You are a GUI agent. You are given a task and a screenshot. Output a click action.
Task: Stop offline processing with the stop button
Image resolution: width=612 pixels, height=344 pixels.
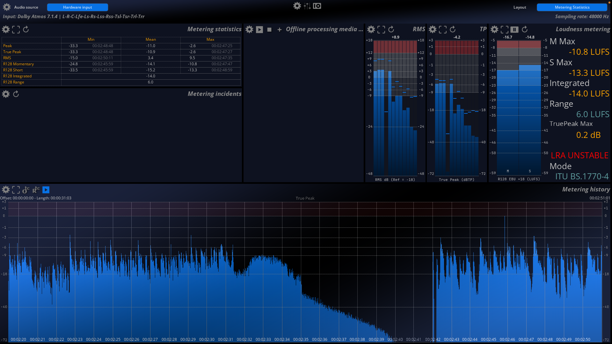(x=269, y=30)
